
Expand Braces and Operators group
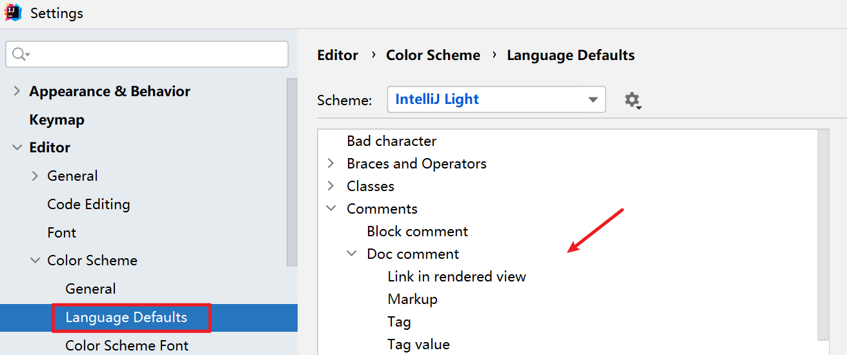(x=331, y=163)
